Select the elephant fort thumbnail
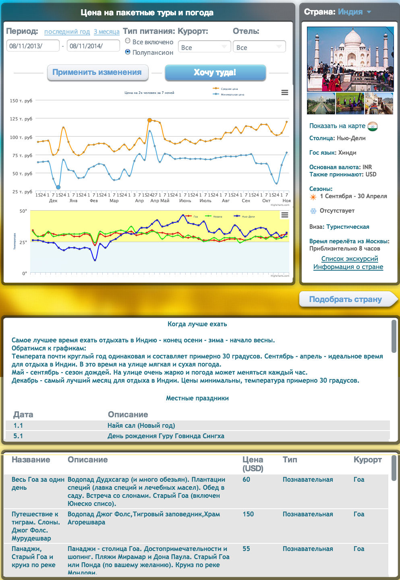This screenshot has width=400, height=580. [379, 104]
